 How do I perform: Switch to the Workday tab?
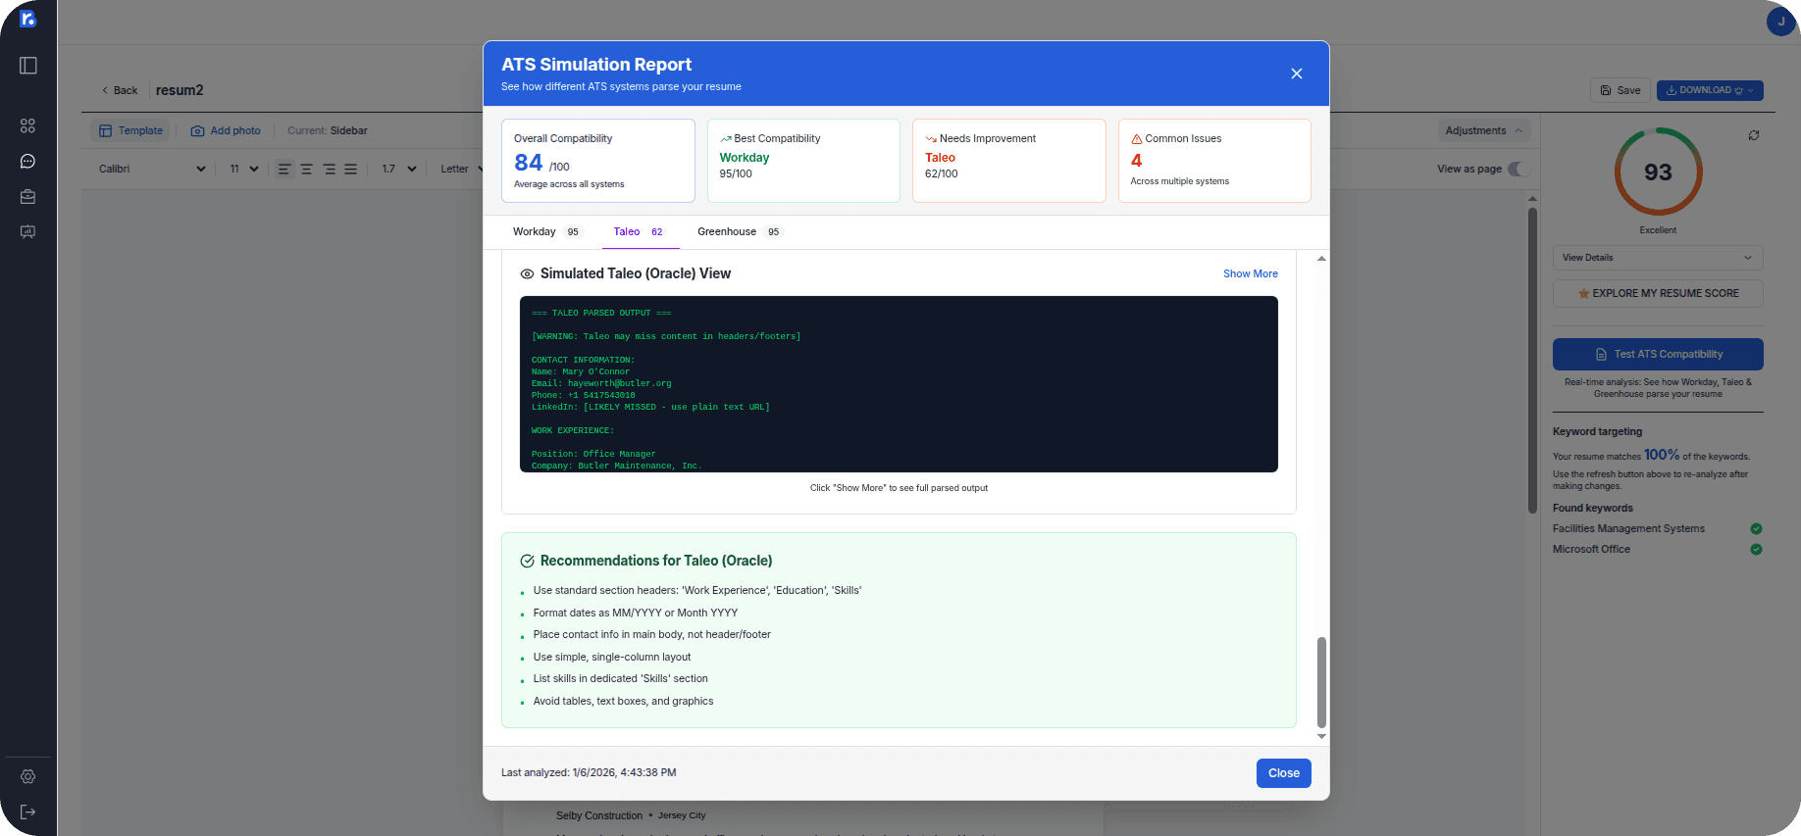(545, 232)
